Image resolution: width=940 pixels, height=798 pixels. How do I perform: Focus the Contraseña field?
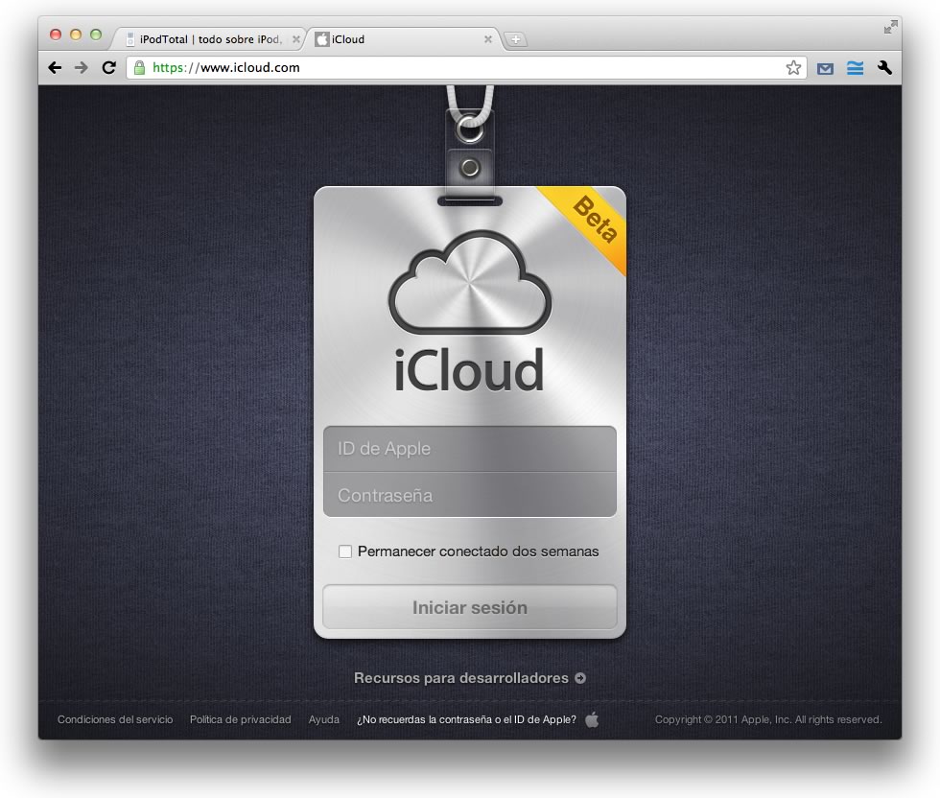[x=469, y=495]
